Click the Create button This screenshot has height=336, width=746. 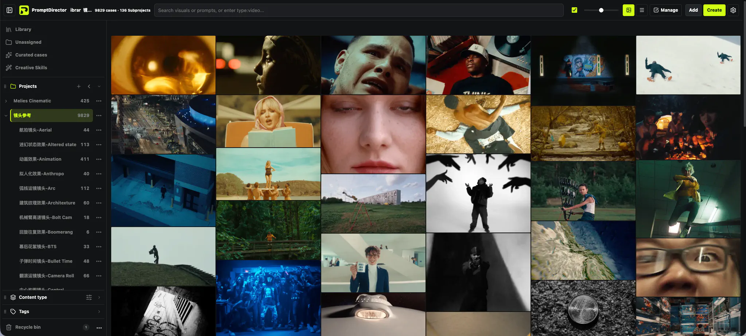[714, 10]
